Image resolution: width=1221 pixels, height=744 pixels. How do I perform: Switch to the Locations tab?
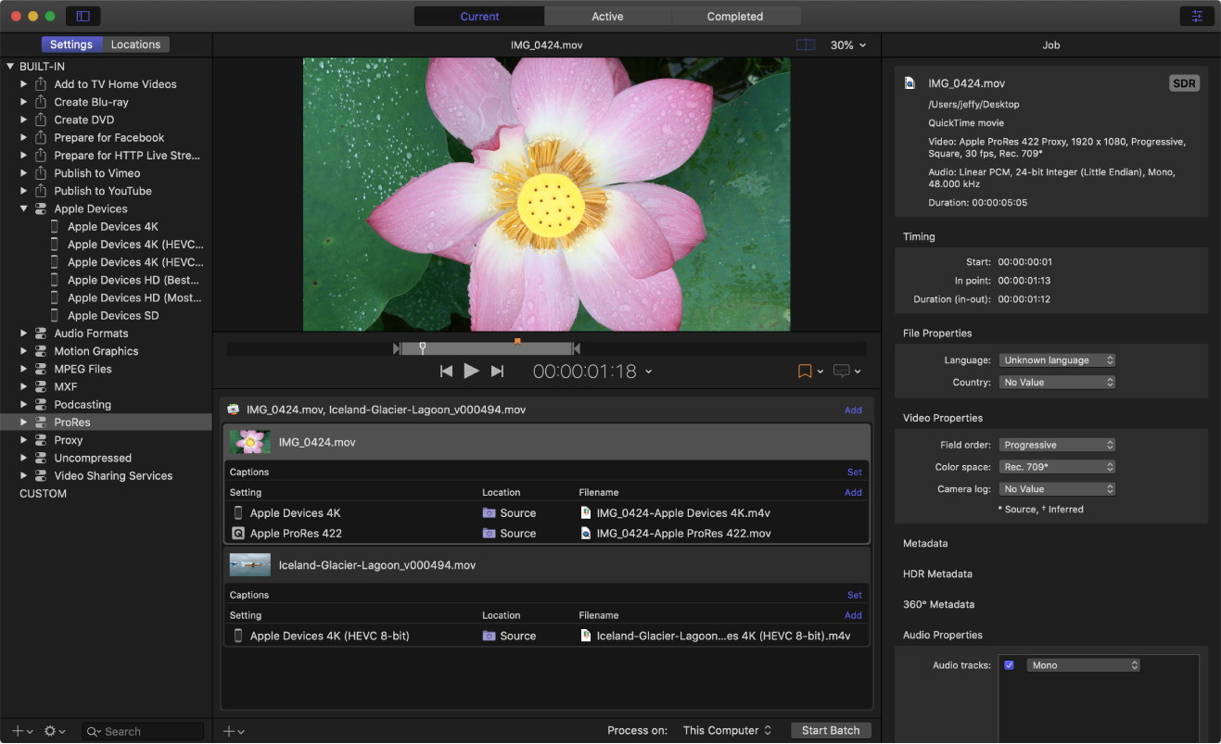[135, 44]
